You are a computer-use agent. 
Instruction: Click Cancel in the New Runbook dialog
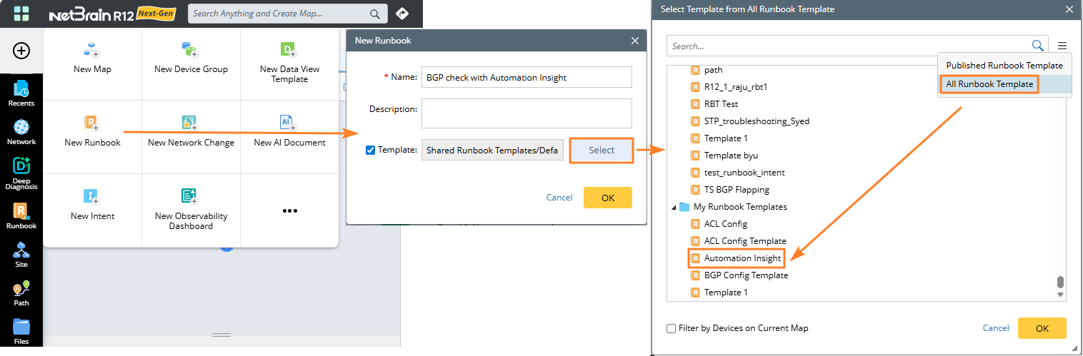click(559, 198)
